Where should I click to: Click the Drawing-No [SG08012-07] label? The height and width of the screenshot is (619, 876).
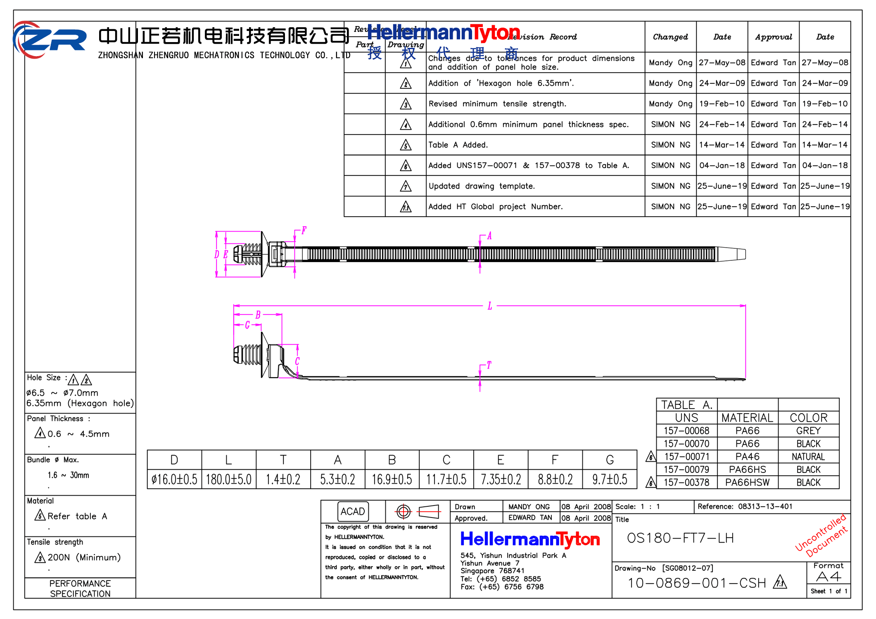[x=664, y=568]
